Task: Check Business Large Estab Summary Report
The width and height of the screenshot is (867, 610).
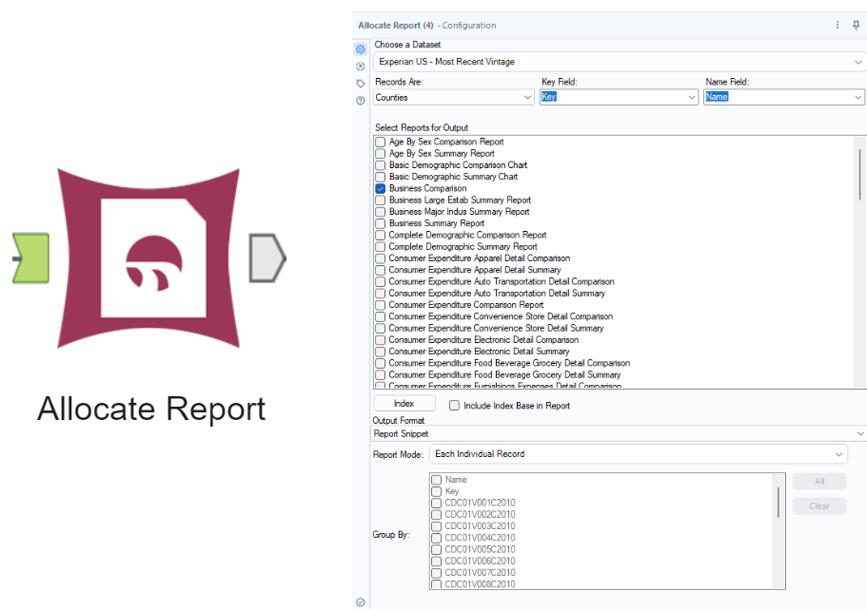Action: point(381,200)
